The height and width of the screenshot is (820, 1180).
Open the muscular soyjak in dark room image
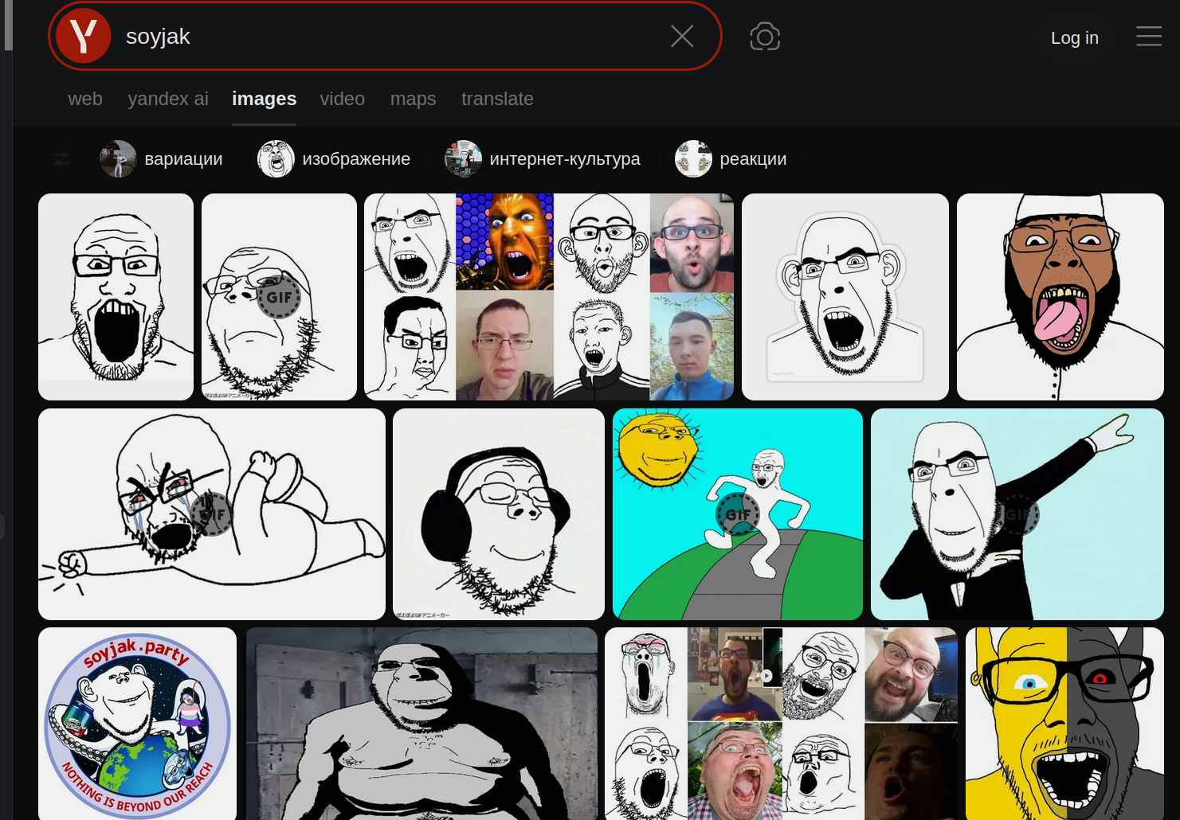[x=421, y=724]
